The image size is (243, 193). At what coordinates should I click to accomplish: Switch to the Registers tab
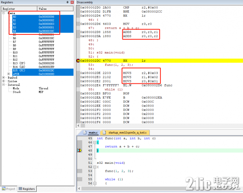pos(27,189)
